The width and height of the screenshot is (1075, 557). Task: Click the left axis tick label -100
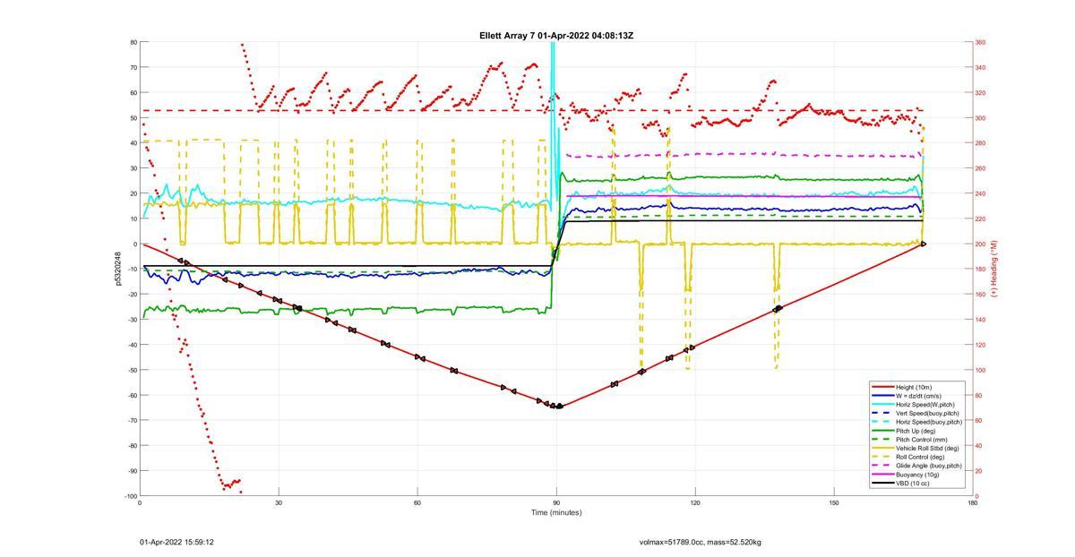(x=131, y=496)
